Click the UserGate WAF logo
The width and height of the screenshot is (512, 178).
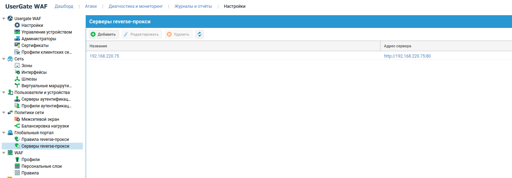point(26,6)
